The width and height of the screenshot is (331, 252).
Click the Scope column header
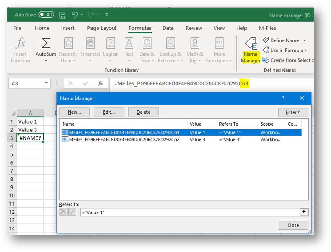tap(272, 124)
